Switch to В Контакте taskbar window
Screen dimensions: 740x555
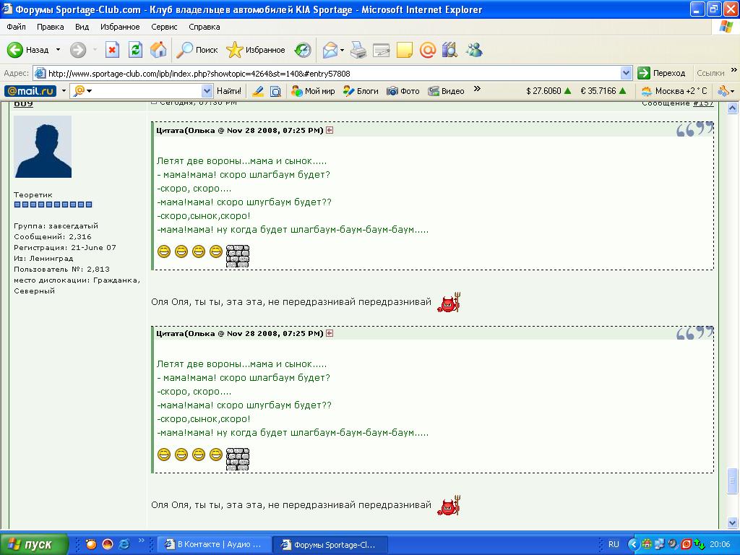pyautogui.click(x=214, y=544)
